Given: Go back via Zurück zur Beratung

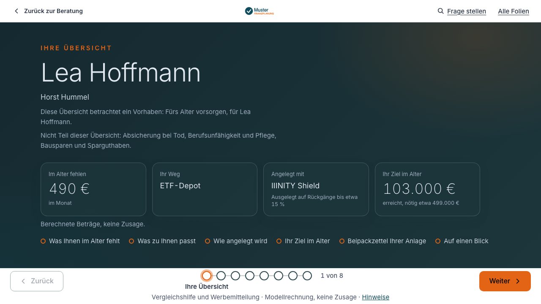Looking at the screenshot, I should (48, 11).
